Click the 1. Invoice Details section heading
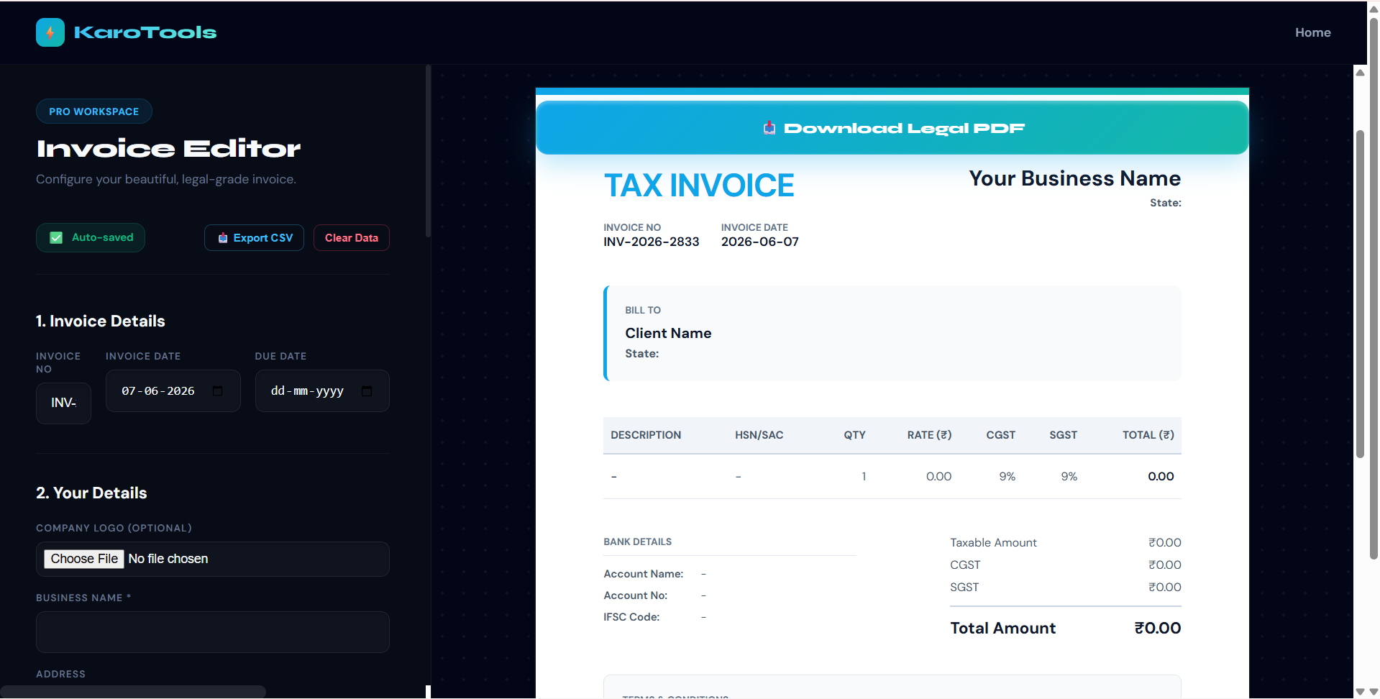 point(101,321)
